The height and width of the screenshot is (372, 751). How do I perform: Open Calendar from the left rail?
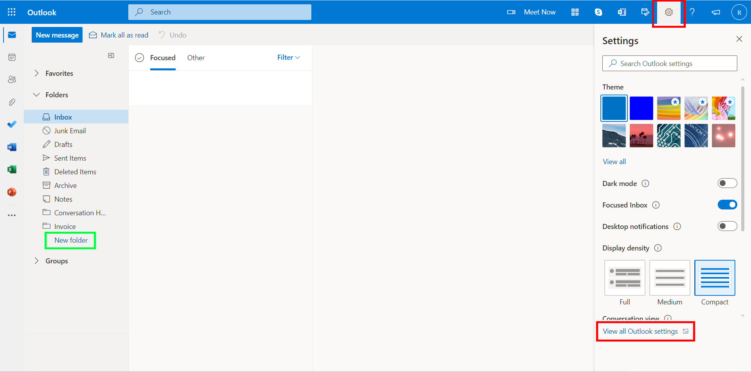coord(12,57)
